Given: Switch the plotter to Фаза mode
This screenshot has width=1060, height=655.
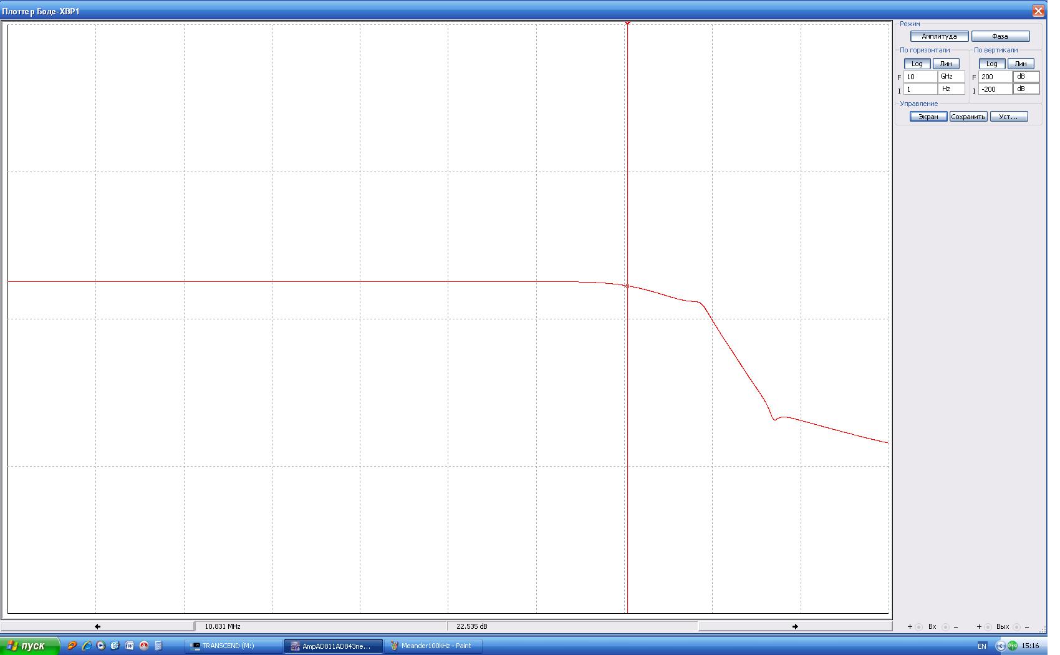Looking at the screenshot, I should click(x=1000, y=36).
